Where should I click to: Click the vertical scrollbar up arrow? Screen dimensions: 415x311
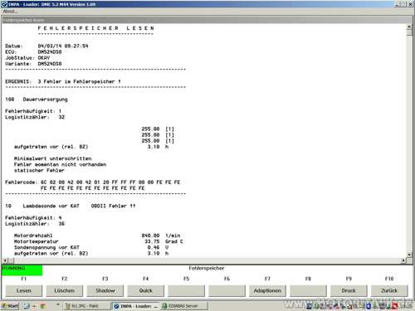pyautogui.click(x=409, y=27)
